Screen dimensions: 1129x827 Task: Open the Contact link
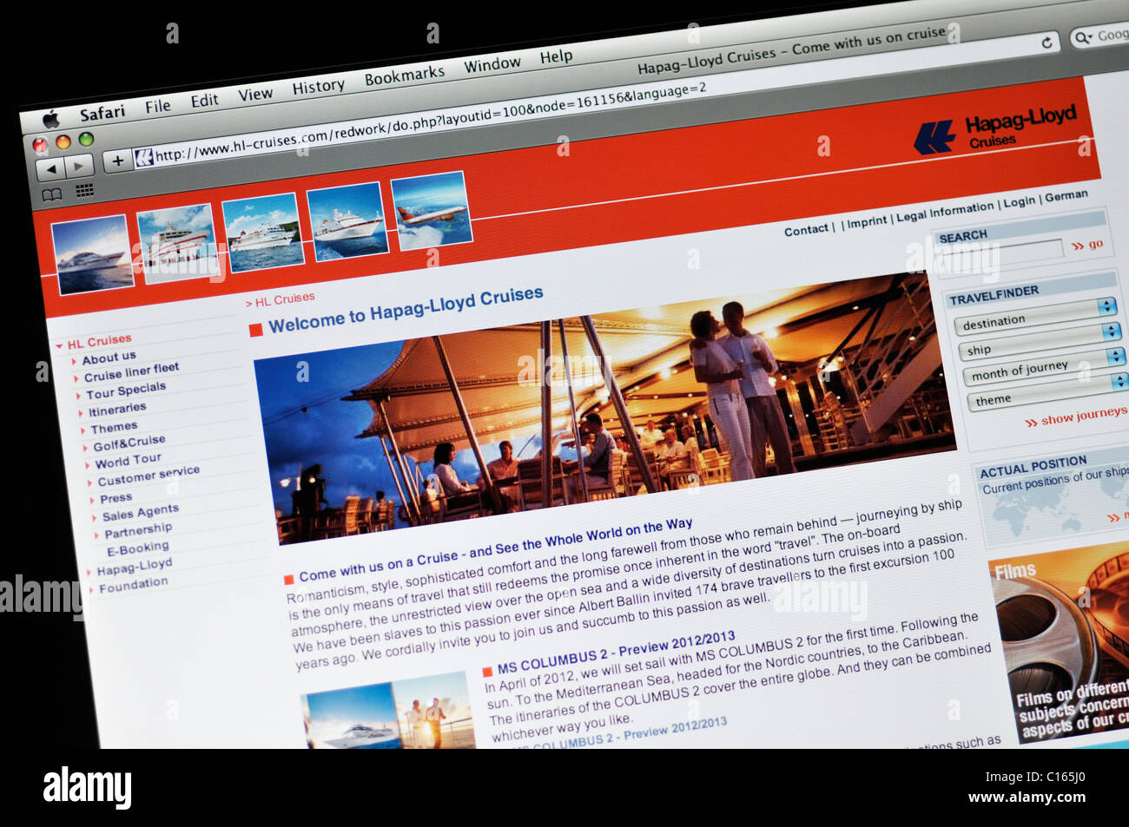click(x=806, y=230)
